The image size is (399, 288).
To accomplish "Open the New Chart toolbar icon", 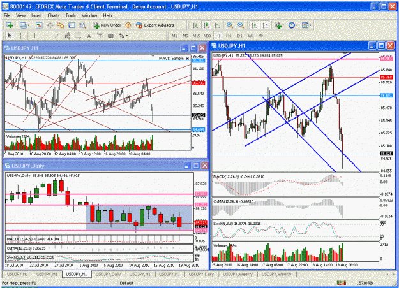I will (x=10, y=25).
